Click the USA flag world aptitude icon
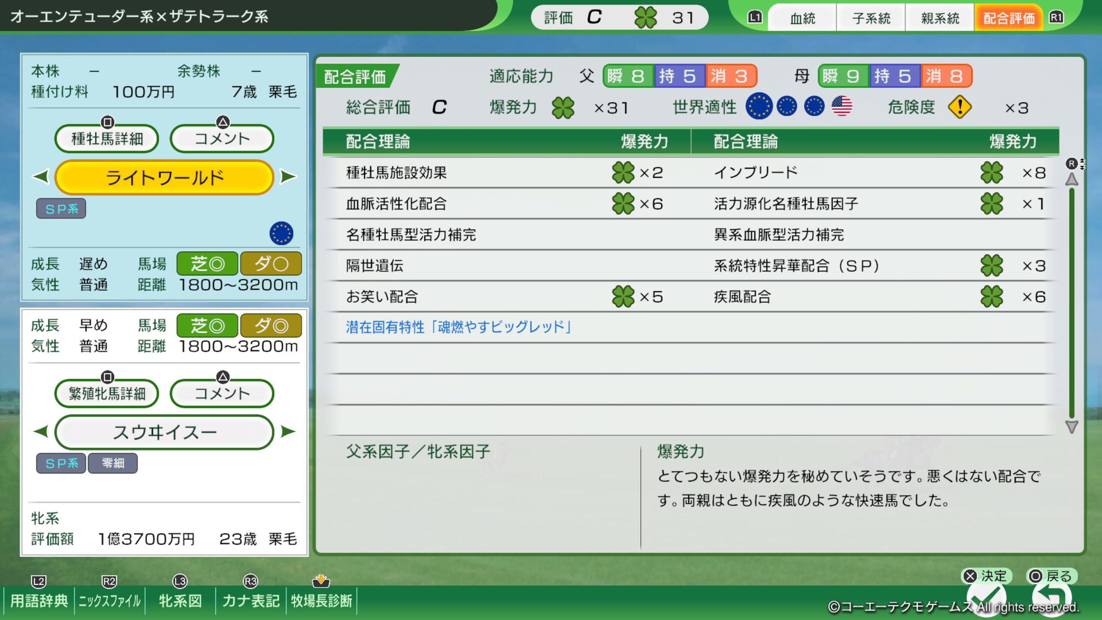1102x620 pixels. coord(842,106)
